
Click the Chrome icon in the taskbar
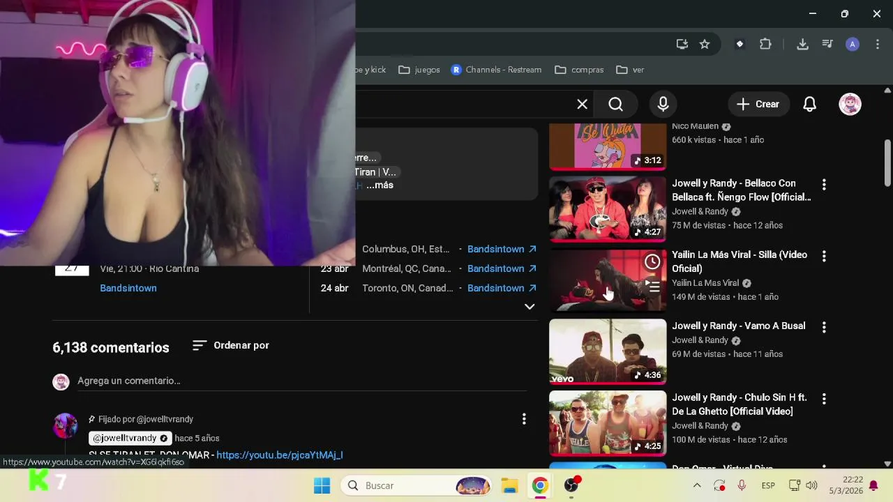[x=540, y=485]
